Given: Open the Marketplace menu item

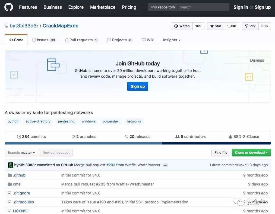Looking at the screenshot, I should click(103, 7).
